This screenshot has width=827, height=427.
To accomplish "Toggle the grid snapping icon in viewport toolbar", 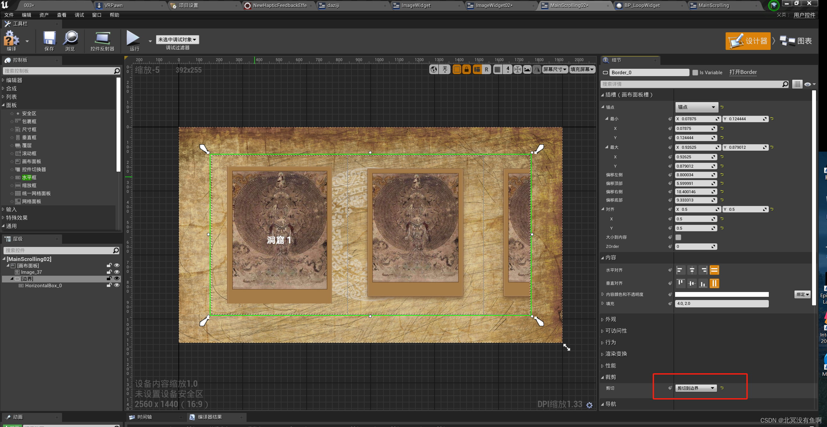I will 497,69.
